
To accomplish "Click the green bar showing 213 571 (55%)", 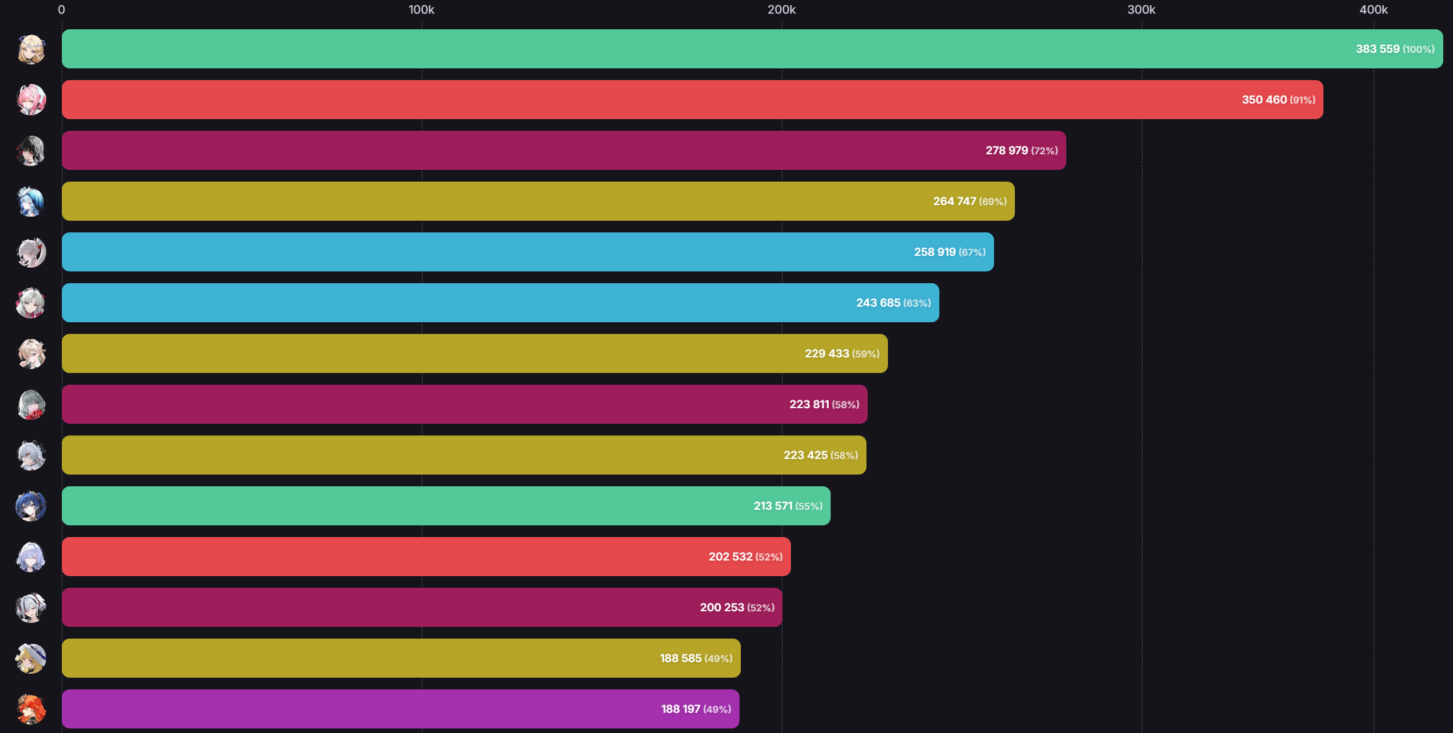I will 446,506.
